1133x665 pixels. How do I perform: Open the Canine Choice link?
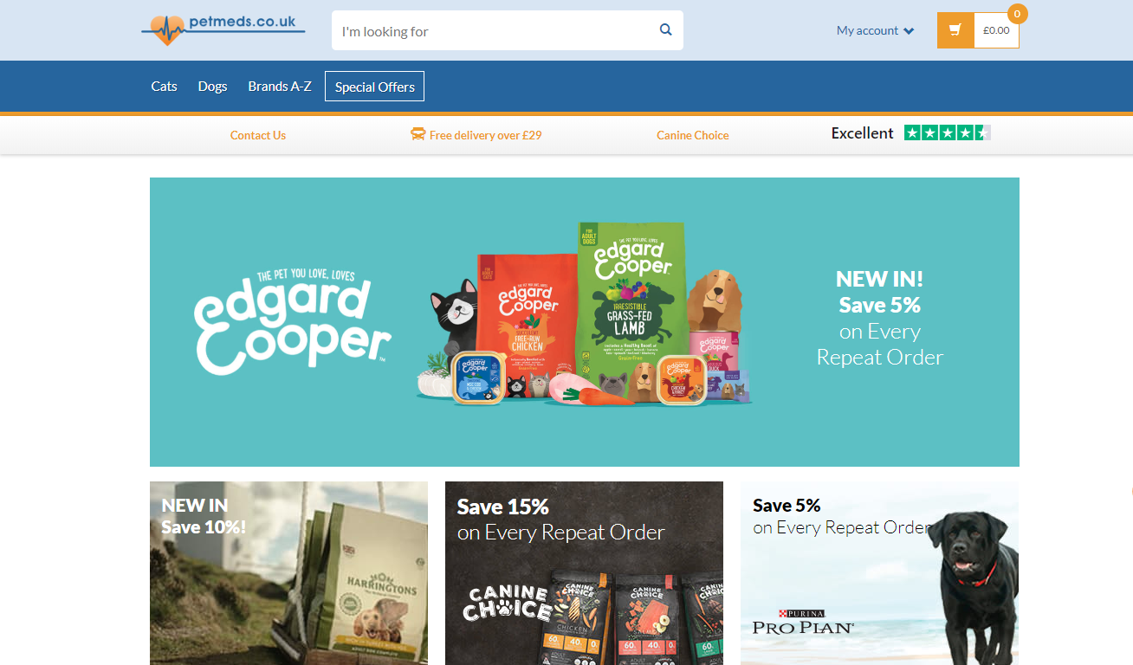[693, 135]
